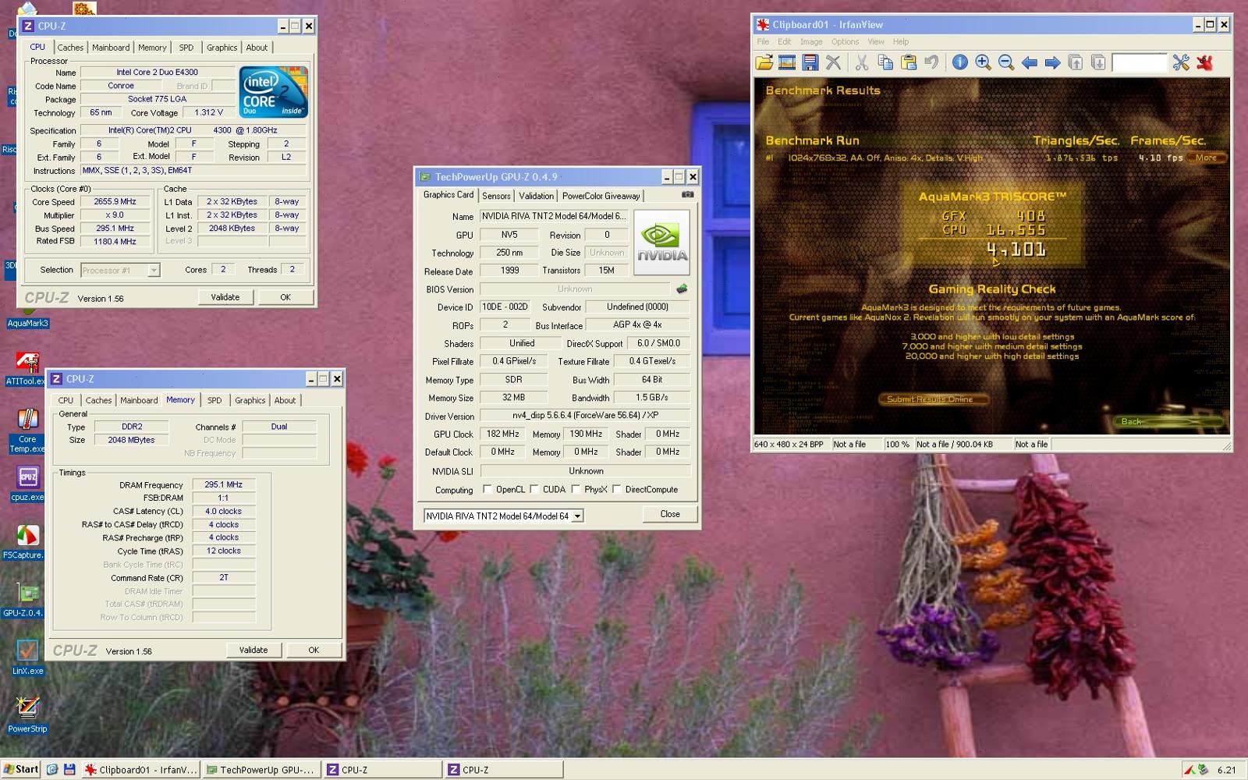Select Graphics tab in bottom CPU-Z window
The width and height of the screenshot is (1248, 780).
[x=250, y=400]
